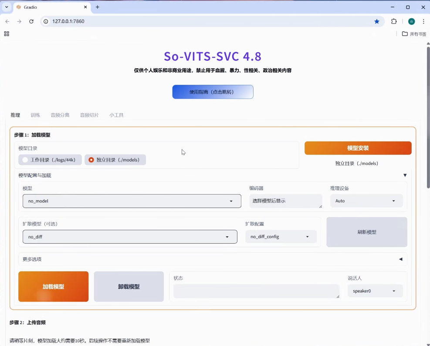This screenshot has width=430, height=346.
Task: Reload the Gradio page
Action: (31, 21)
